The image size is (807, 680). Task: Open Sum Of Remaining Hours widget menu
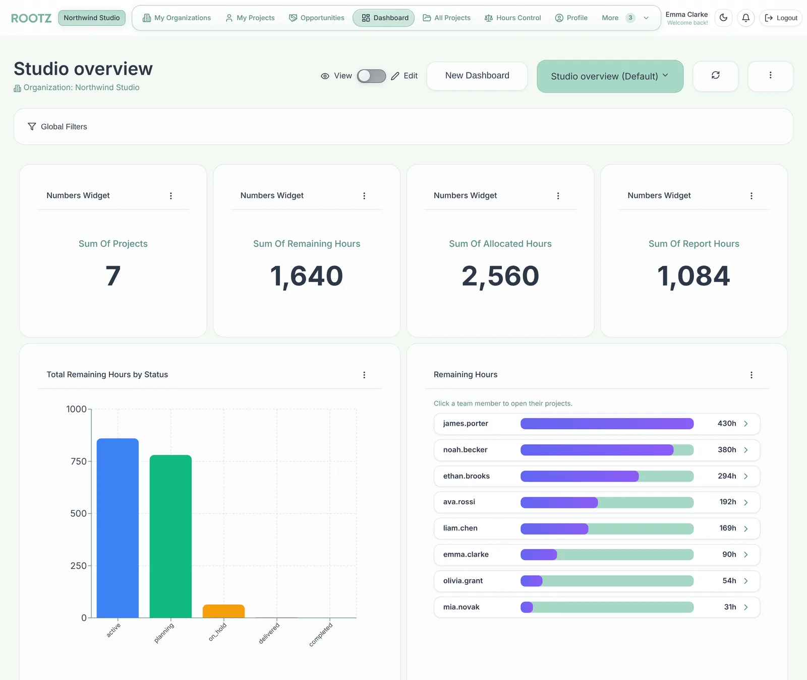[x=364, y=196]
